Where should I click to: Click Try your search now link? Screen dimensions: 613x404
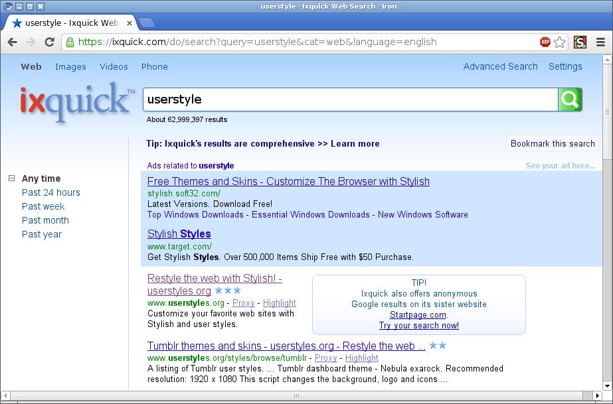click(418, 326)
